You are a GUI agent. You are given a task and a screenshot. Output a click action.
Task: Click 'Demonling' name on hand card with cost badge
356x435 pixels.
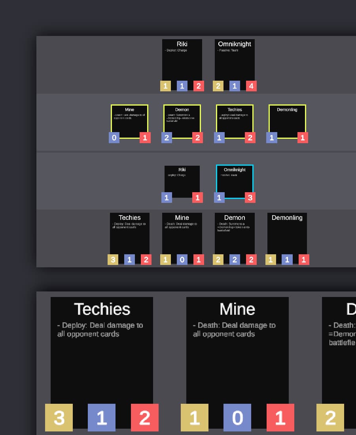[287, 218]
